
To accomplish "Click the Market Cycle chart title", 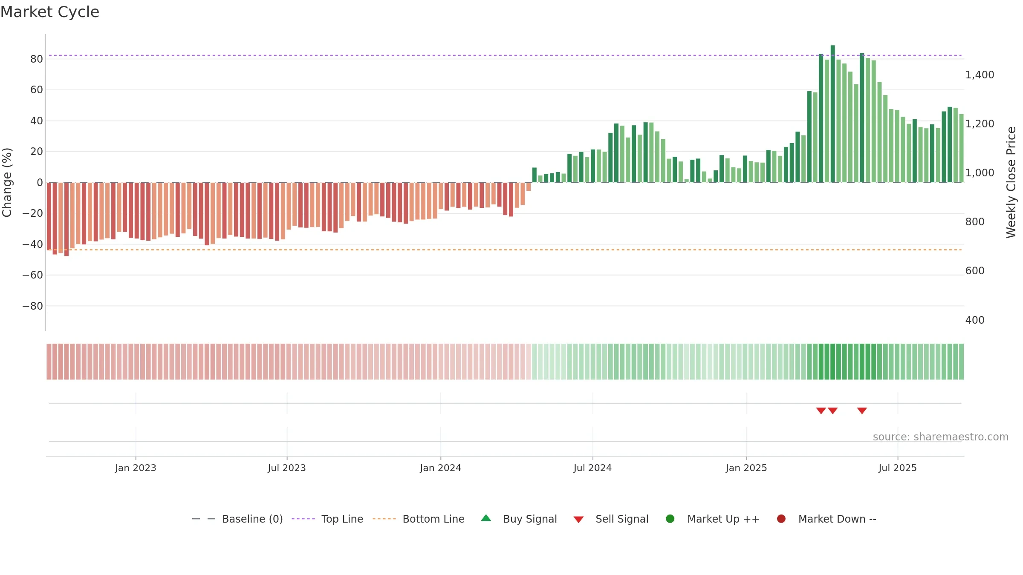I will click(x=50, y=12).
